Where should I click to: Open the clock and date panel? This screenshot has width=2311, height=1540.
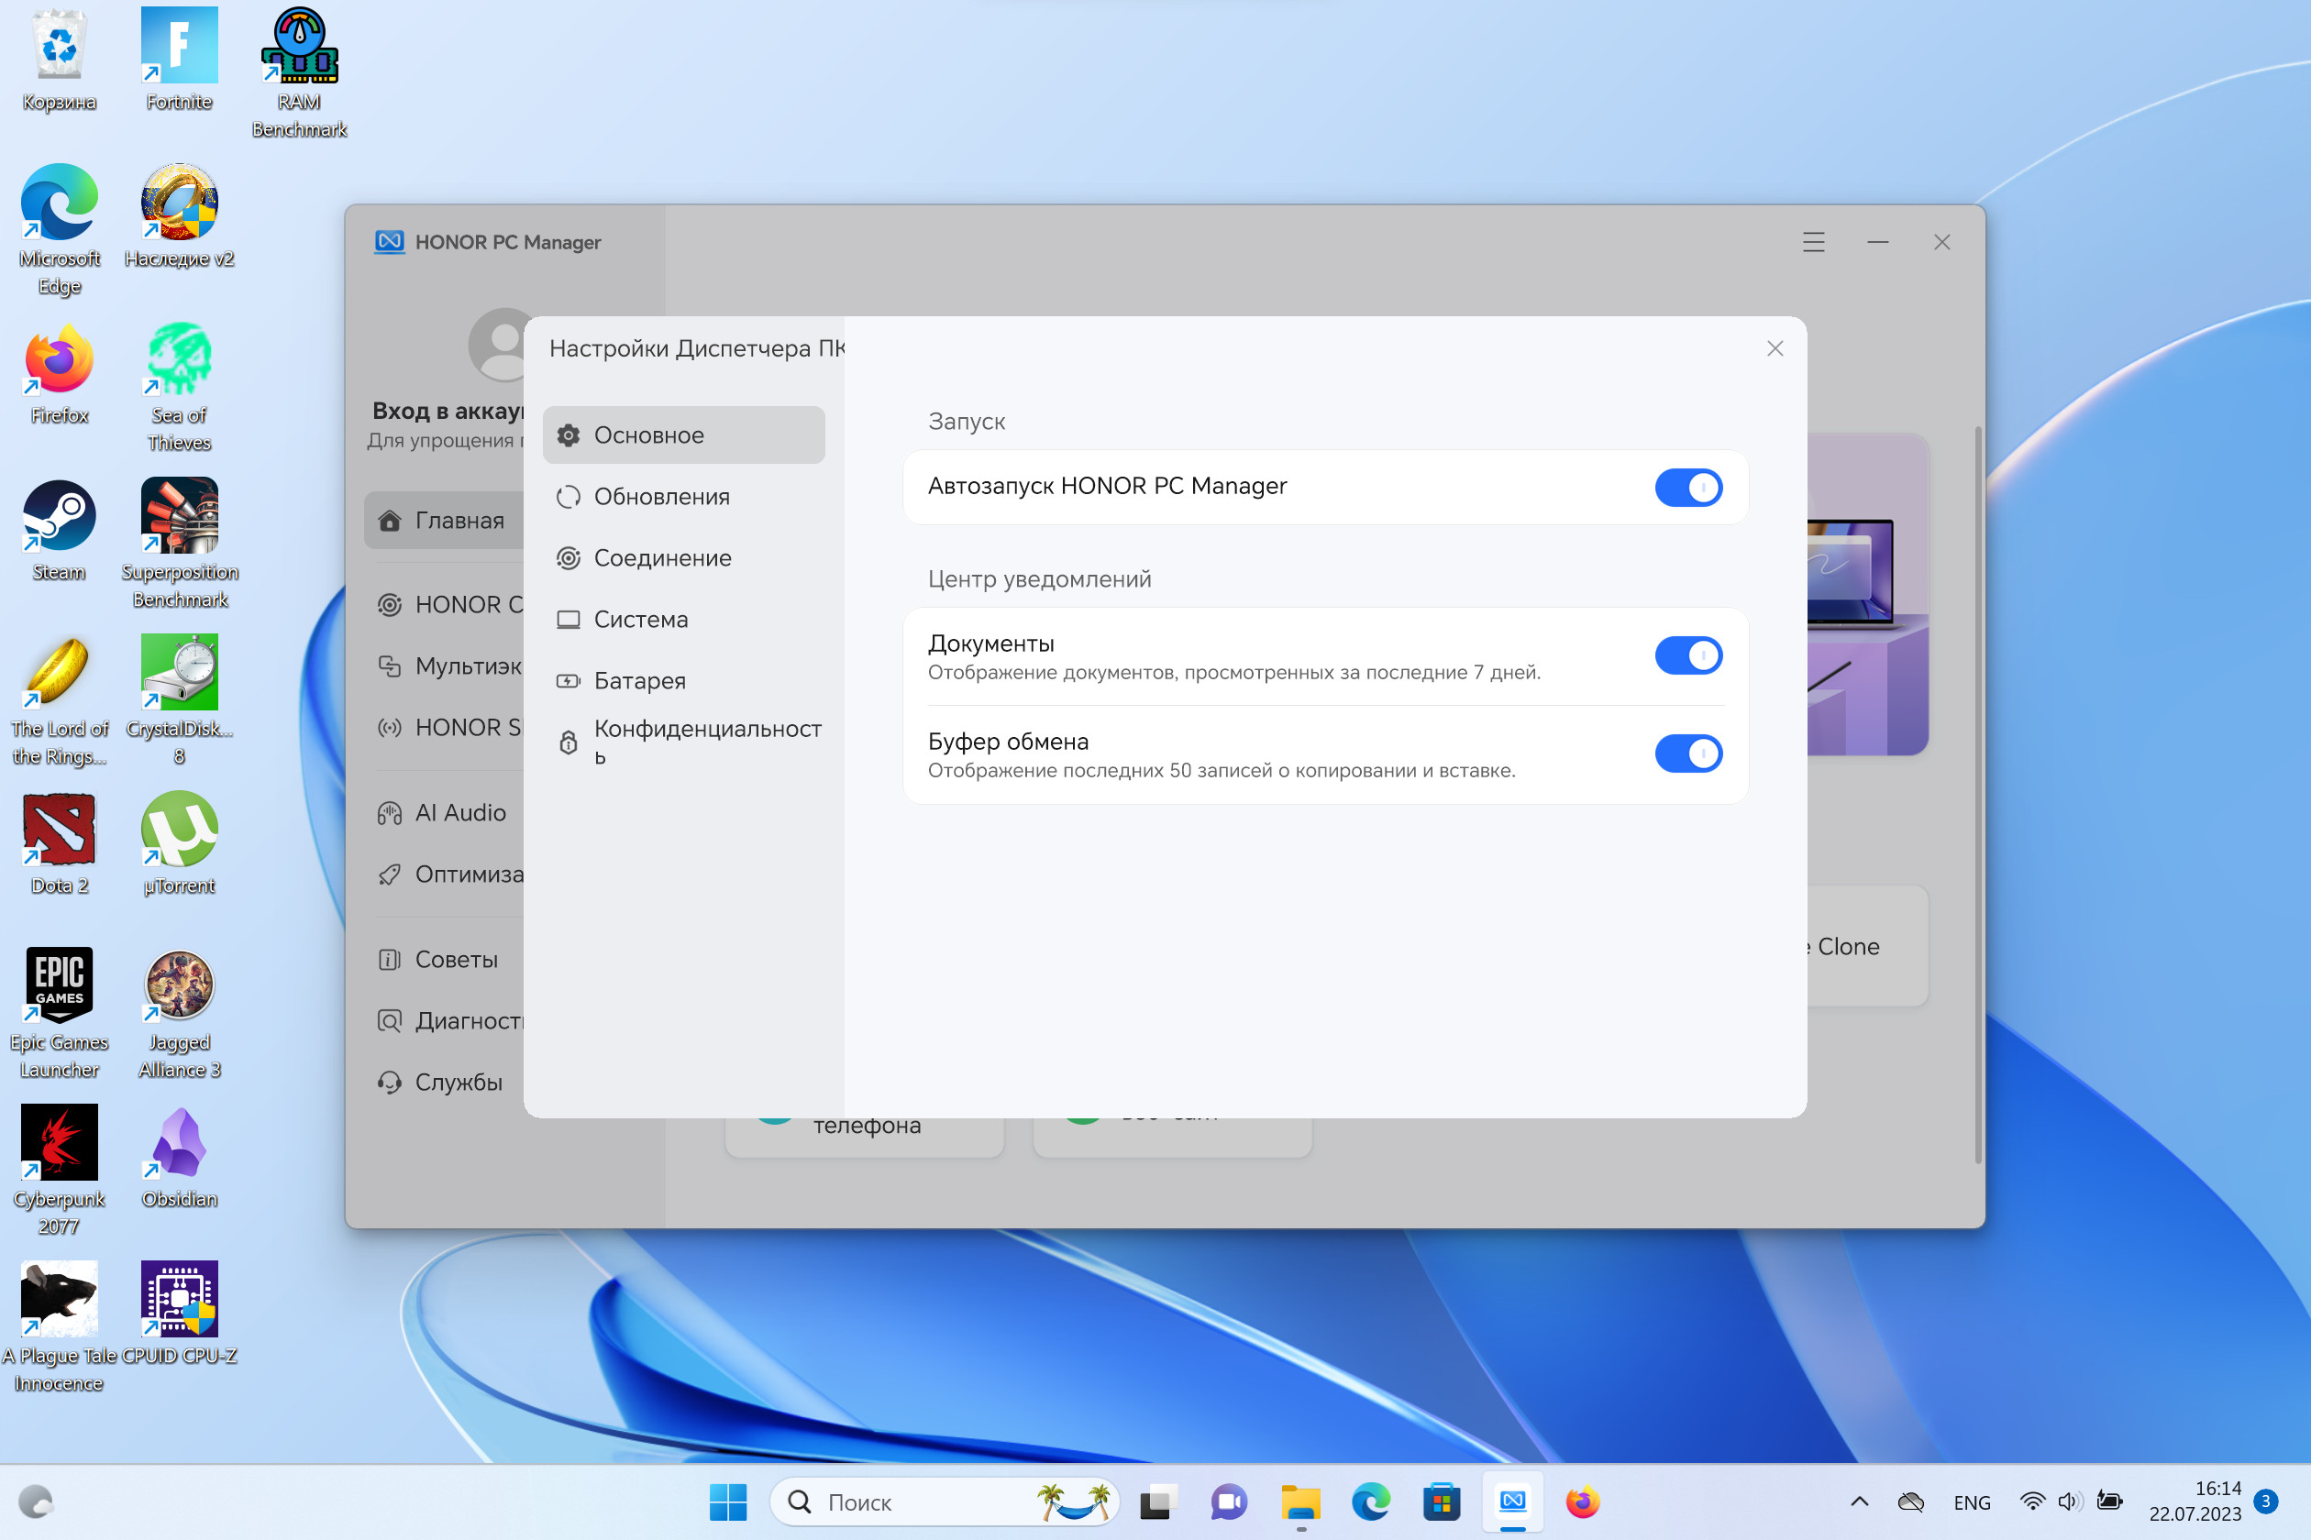point(2195,1501)
